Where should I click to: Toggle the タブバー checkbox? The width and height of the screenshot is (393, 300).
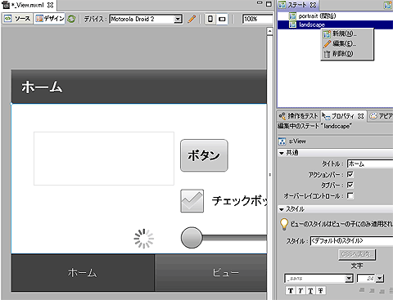click(350, 186)
